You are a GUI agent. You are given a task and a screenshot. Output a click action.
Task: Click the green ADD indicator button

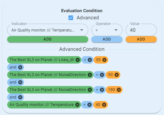click(48, 39)
